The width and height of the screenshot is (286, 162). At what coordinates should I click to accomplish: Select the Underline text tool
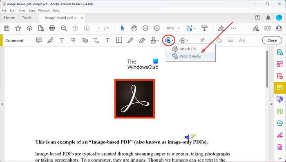click(62, 40)
